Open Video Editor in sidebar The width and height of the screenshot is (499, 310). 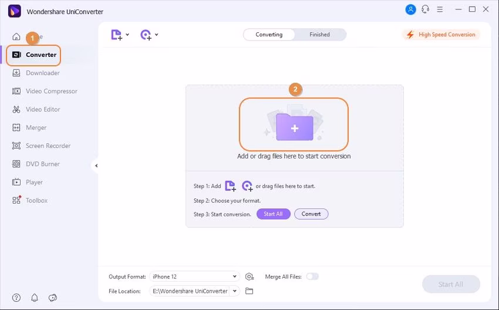pyautogui.click(x=43, y=109)
